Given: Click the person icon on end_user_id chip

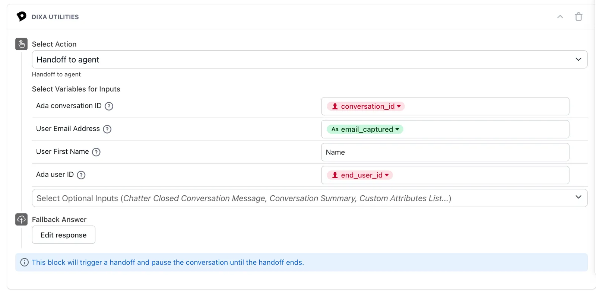Looking at the screenshot, I should pyautogui.click(x=335, y=175).
